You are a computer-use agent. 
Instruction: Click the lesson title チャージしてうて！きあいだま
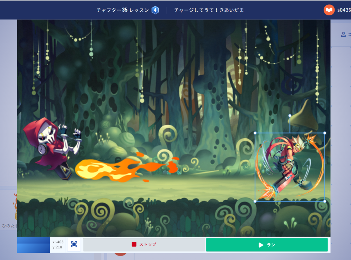tap(209, 10)
